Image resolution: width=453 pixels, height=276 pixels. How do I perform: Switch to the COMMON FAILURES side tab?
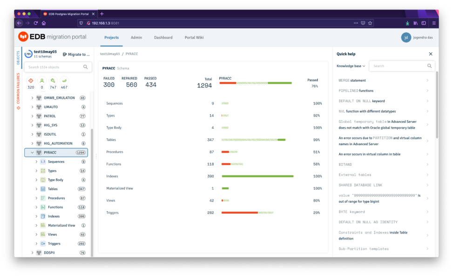tap(18, 91)
